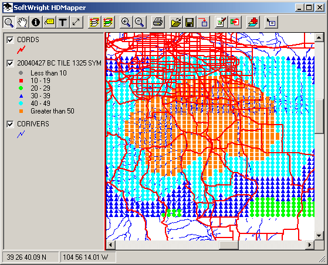Toggle the 20040427 BC TILE 1325 SYM checkbox
328x265 pixels.
(x=10, y=63)
